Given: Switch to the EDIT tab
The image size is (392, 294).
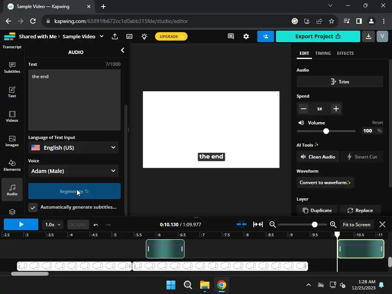Looking at the screenshot, I should [304, 53].
